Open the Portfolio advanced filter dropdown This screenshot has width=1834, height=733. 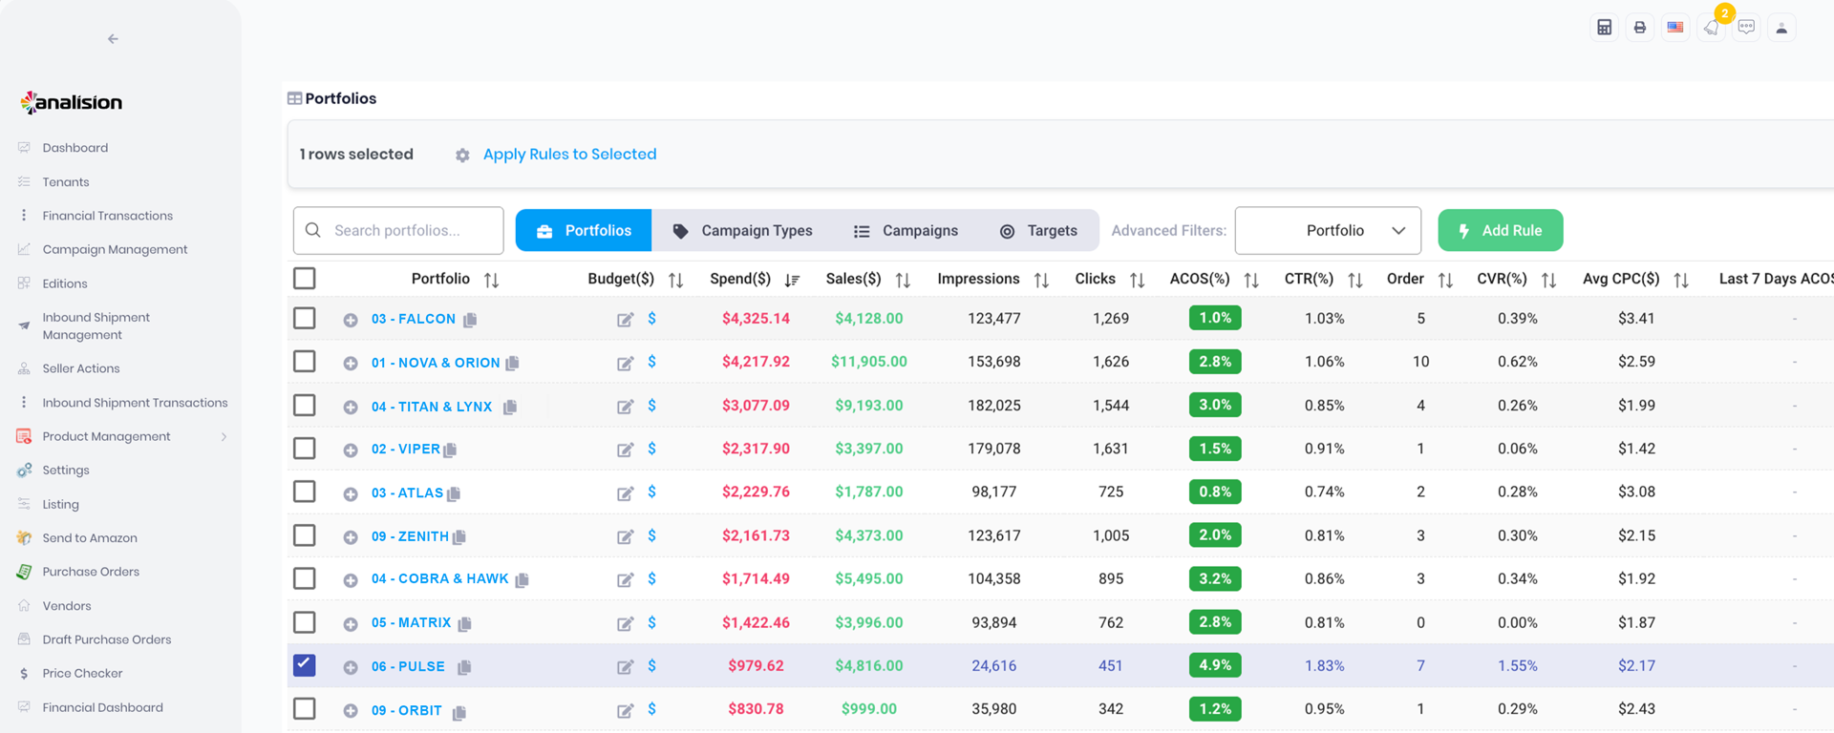[x=1327, y=231]
